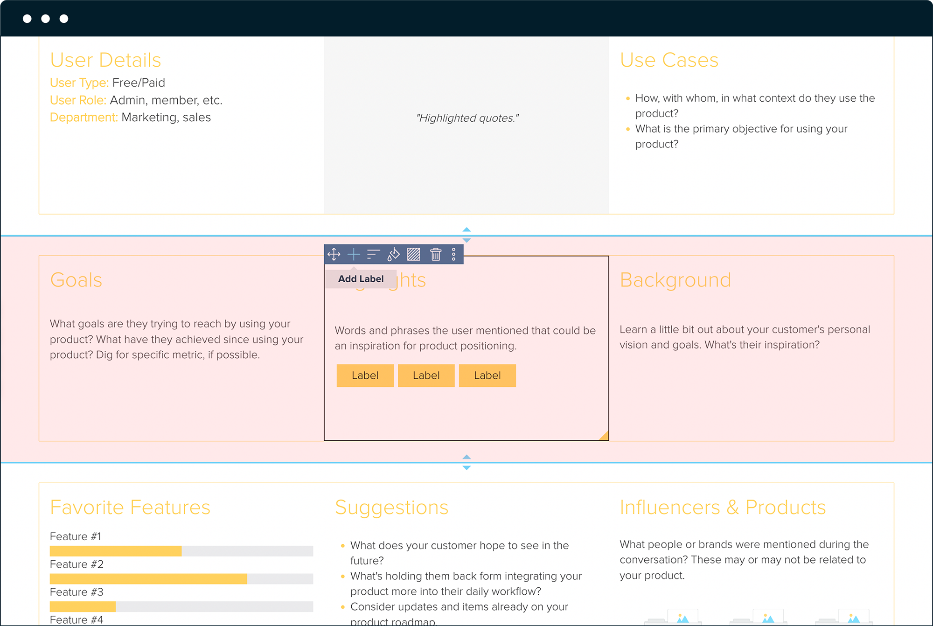Screen dimensions: 933x626
Task: Delete the Highlights note using the trash icon
Action: pyautogui.click(x=435, y=255)
